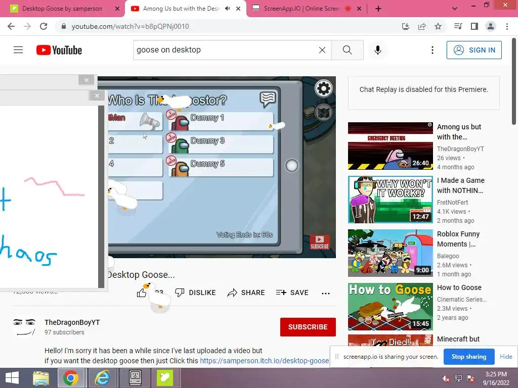
Task: Open more actions ellipsis under video
Action: (x=326, y=293)
